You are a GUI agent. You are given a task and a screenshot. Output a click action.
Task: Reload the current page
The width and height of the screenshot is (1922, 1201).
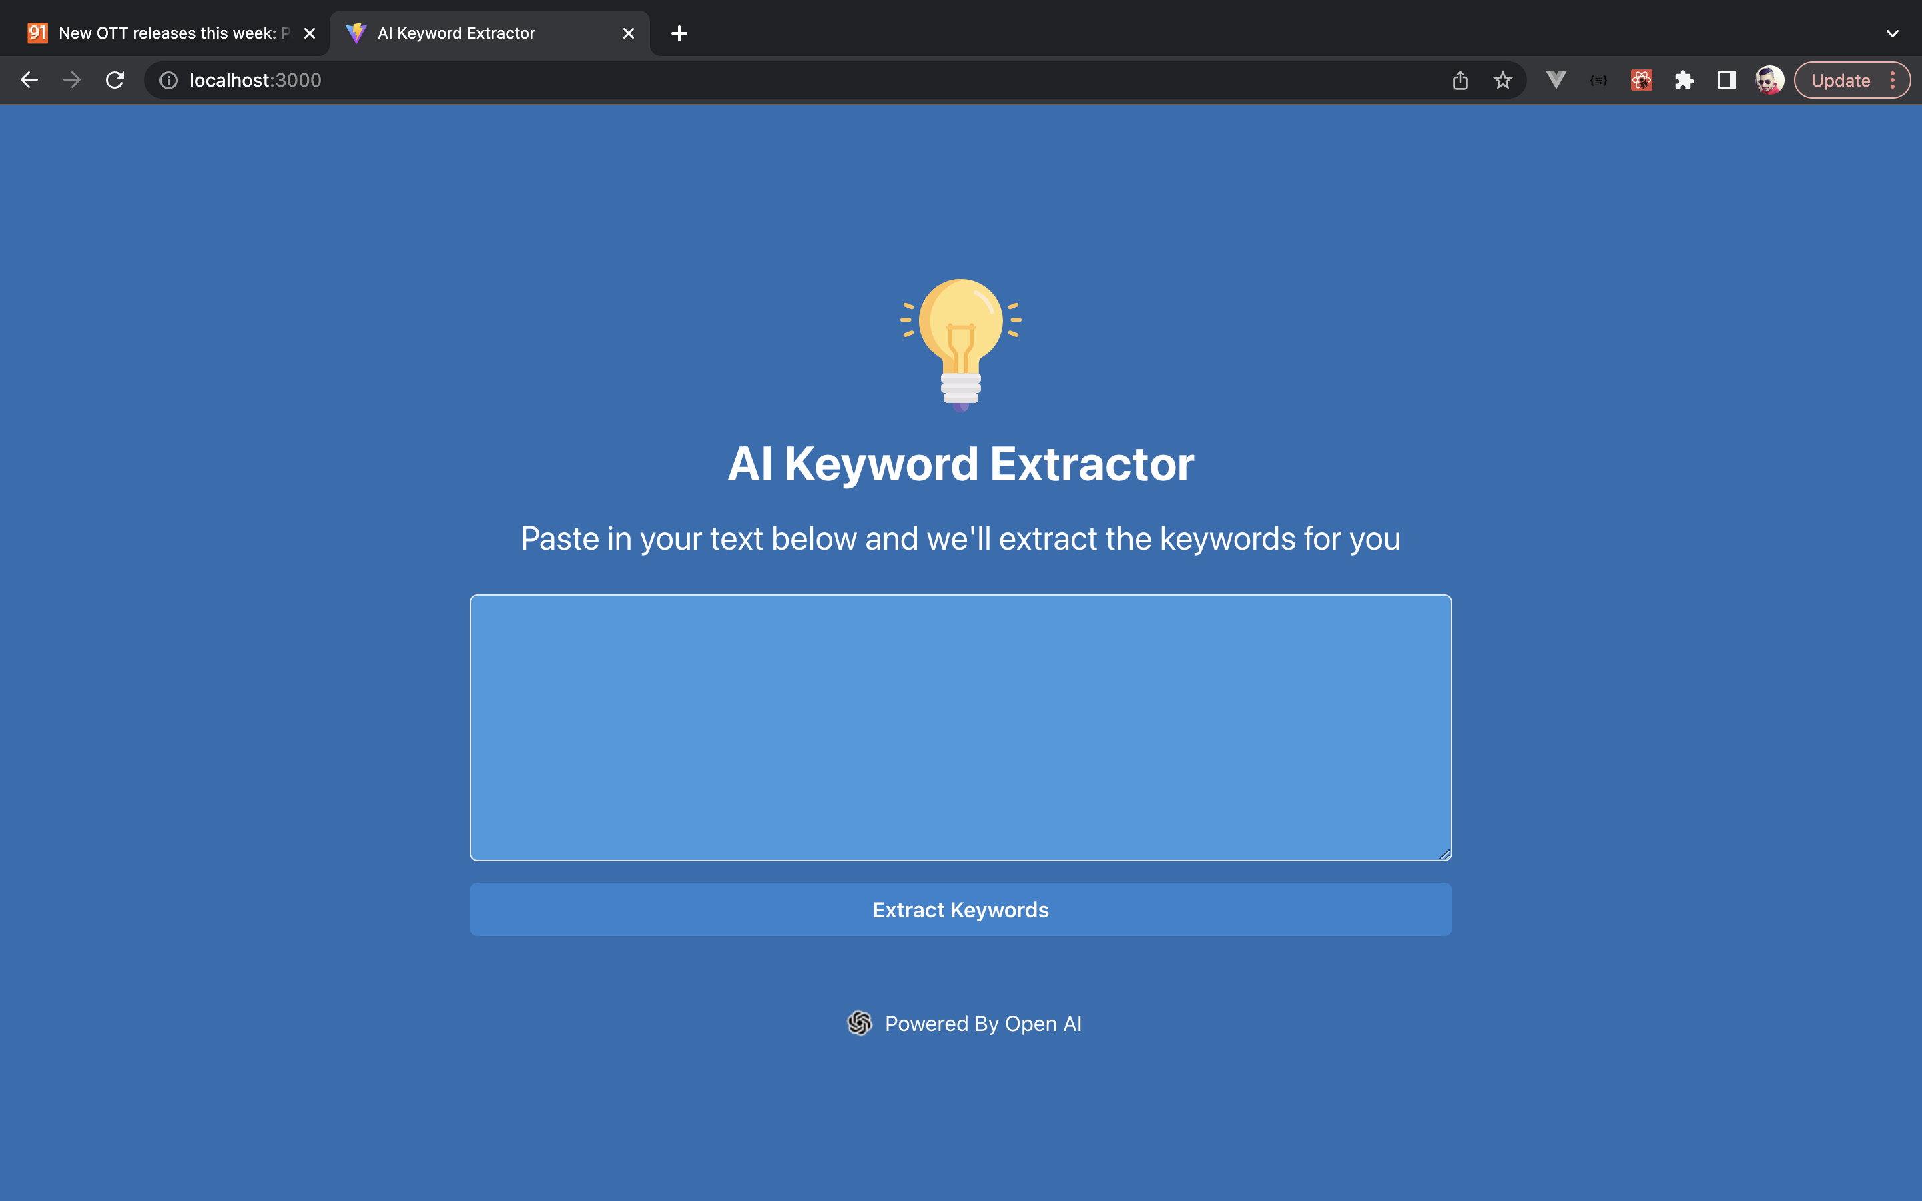click(x=114, y=79)
